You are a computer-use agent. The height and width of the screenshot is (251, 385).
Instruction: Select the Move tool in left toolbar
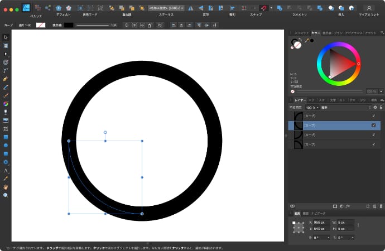(x=6, y=37)
